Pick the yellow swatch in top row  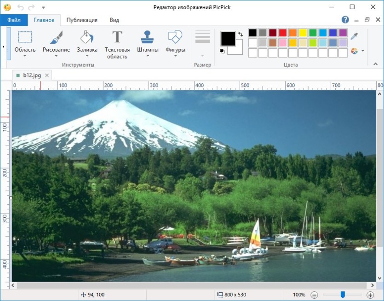tap(303, 33)
